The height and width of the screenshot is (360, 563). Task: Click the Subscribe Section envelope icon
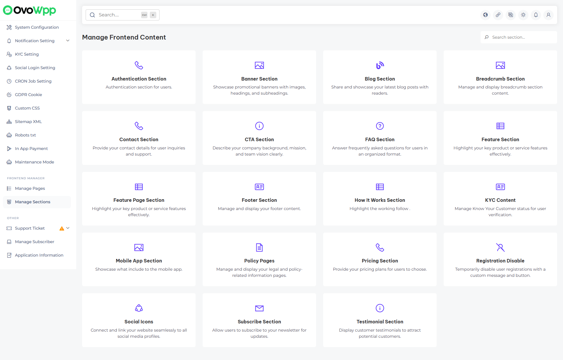click(259, 308)
